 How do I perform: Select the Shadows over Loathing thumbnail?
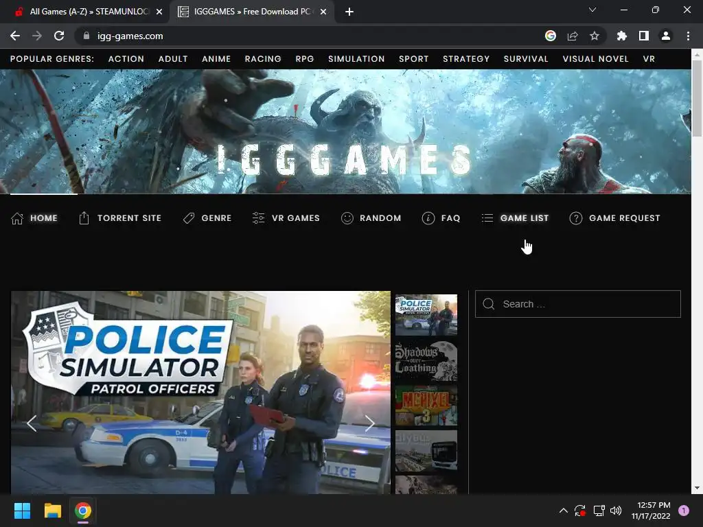(426, 360)
